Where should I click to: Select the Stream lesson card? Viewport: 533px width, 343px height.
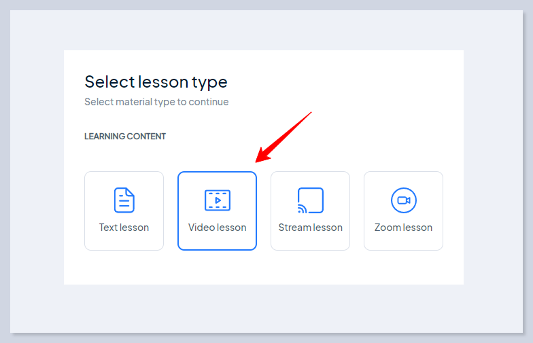pos(310,211)
